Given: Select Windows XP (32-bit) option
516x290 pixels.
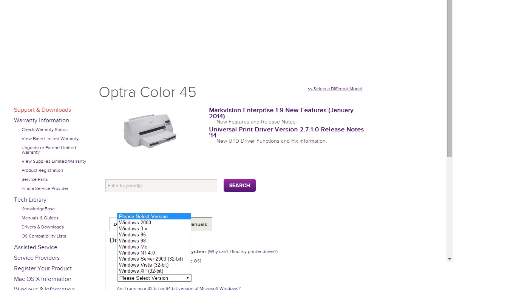Looking at the screenshot, I should tap(154, 271).
